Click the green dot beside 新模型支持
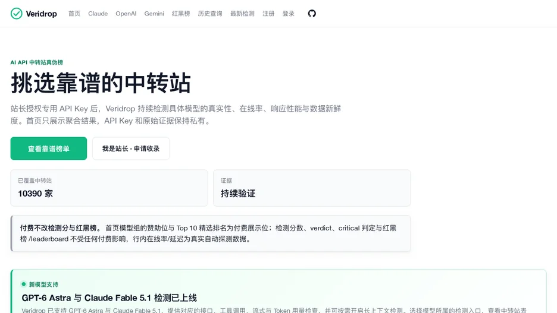The width and height of the screenshot is (557, 313). tap(24, 284)
